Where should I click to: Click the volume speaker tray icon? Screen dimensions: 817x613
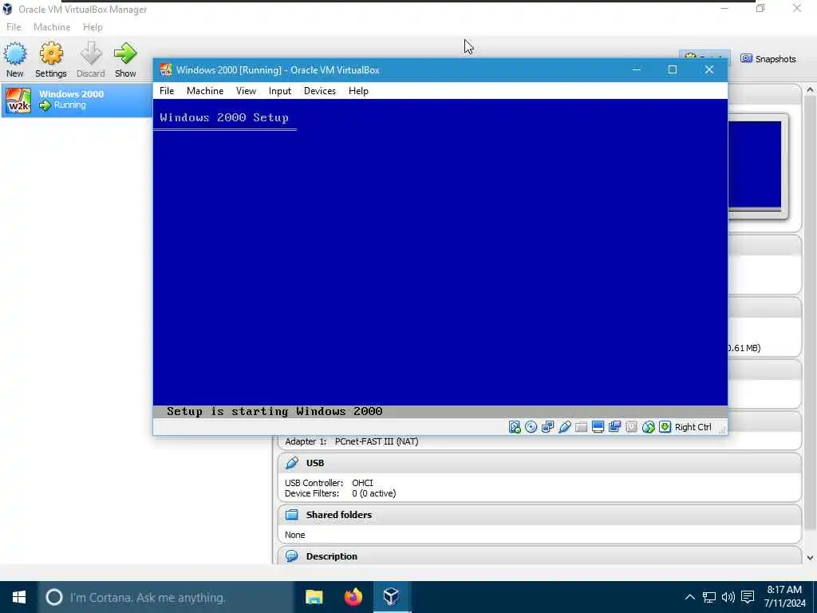[x=728, y=597]
